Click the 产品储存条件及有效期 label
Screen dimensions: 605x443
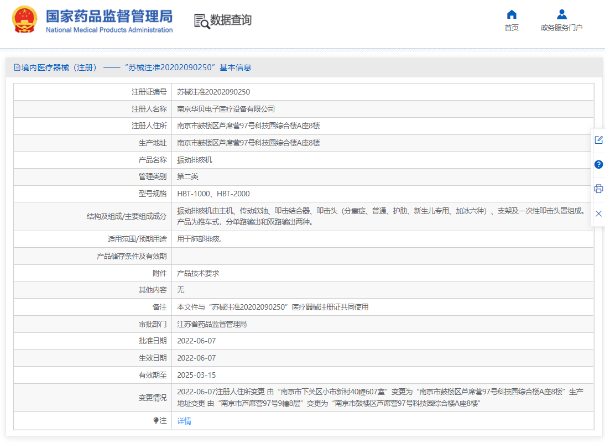point(132,256)
